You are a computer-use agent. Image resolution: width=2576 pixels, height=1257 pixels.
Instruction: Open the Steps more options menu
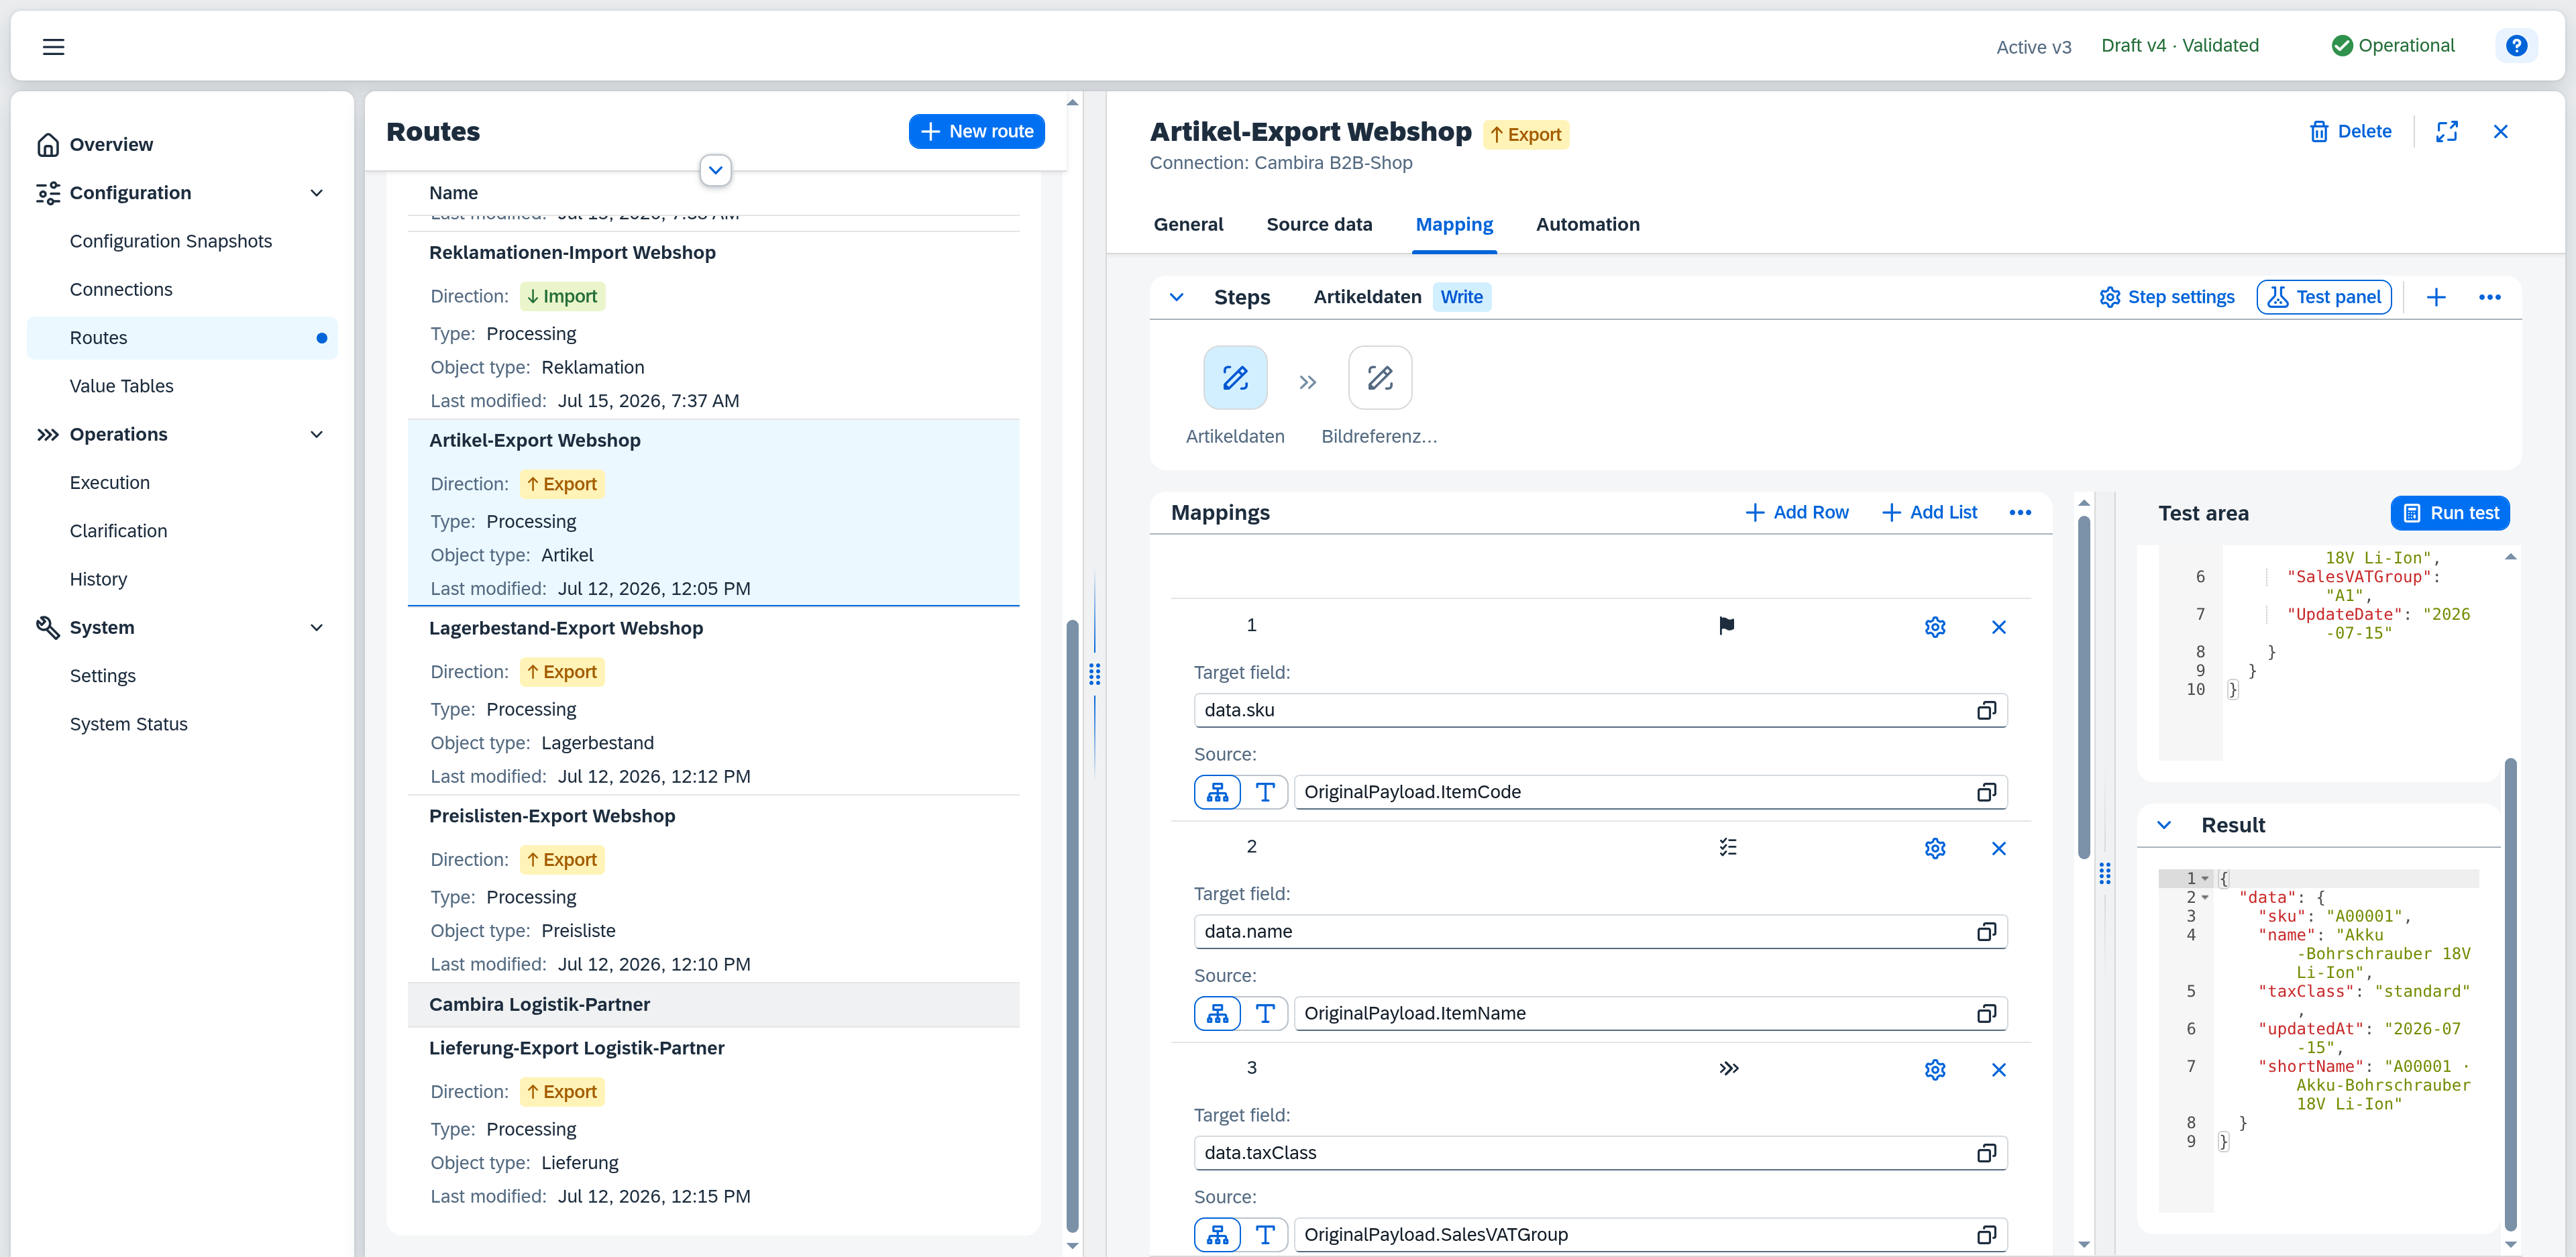click(x=2489, y=297)
